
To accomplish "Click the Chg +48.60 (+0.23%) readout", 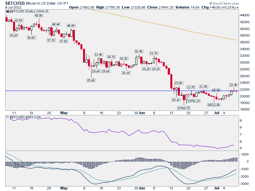I will 218,7.
